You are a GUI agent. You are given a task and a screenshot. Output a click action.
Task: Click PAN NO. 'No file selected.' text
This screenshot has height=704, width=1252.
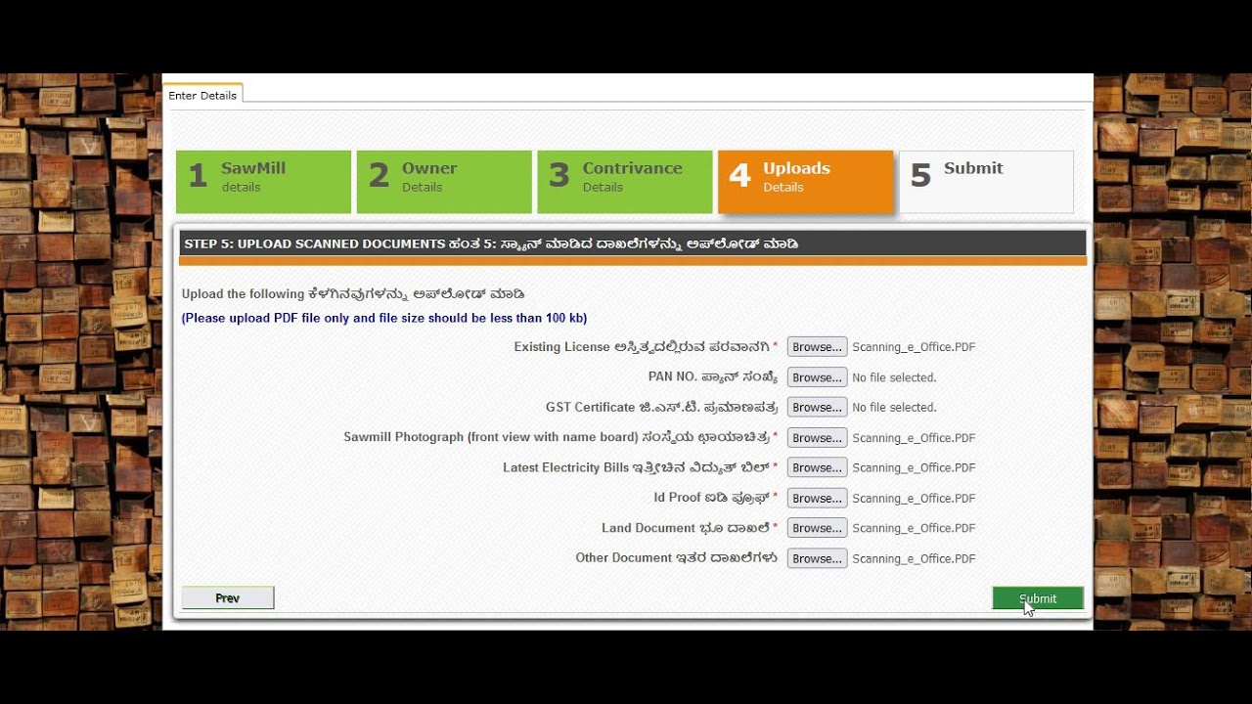pyautogui.click(x=894, y=377)
